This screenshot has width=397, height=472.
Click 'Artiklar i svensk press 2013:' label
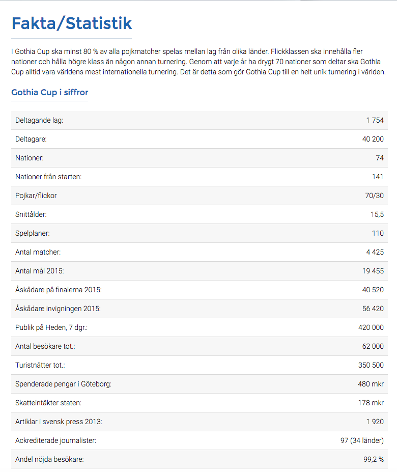(x=59, y=422)
